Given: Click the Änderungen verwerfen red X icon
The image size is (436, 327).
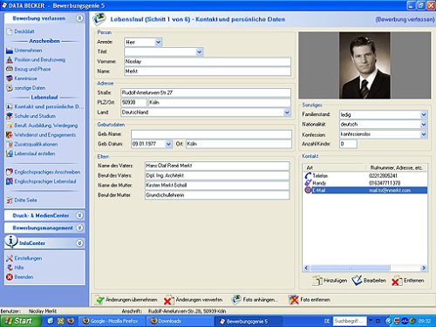Looking at the screenshot, I should tap(168, 300).
